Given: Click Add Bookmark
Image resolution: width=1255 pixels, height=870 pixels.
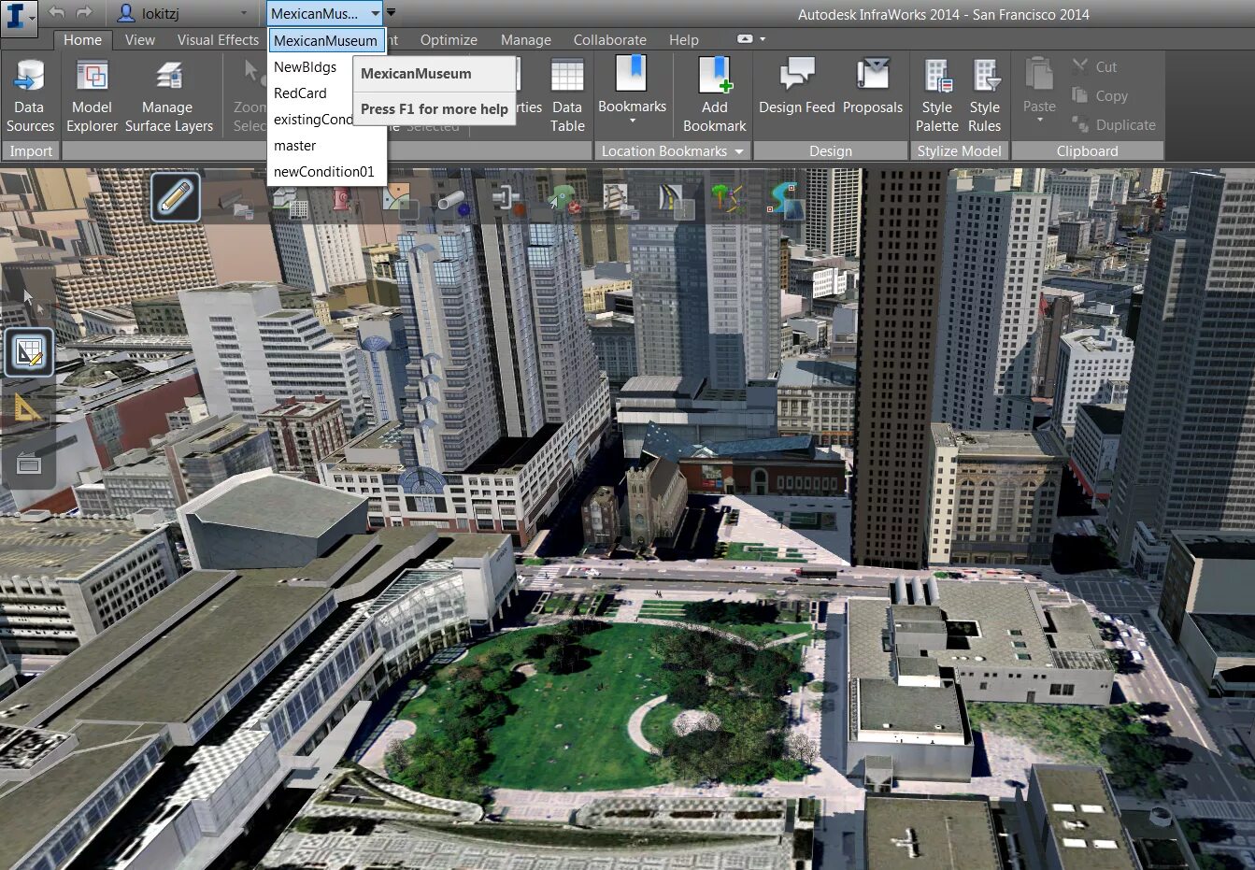Looking at the screenshot, I should 715,93.
